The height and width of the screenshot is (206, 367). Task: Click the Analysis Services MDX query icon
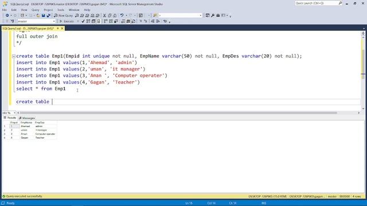click(82, 15)
